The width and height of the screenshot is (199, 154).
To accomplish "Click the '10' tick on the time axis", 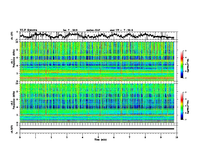I will click(177, 137).
